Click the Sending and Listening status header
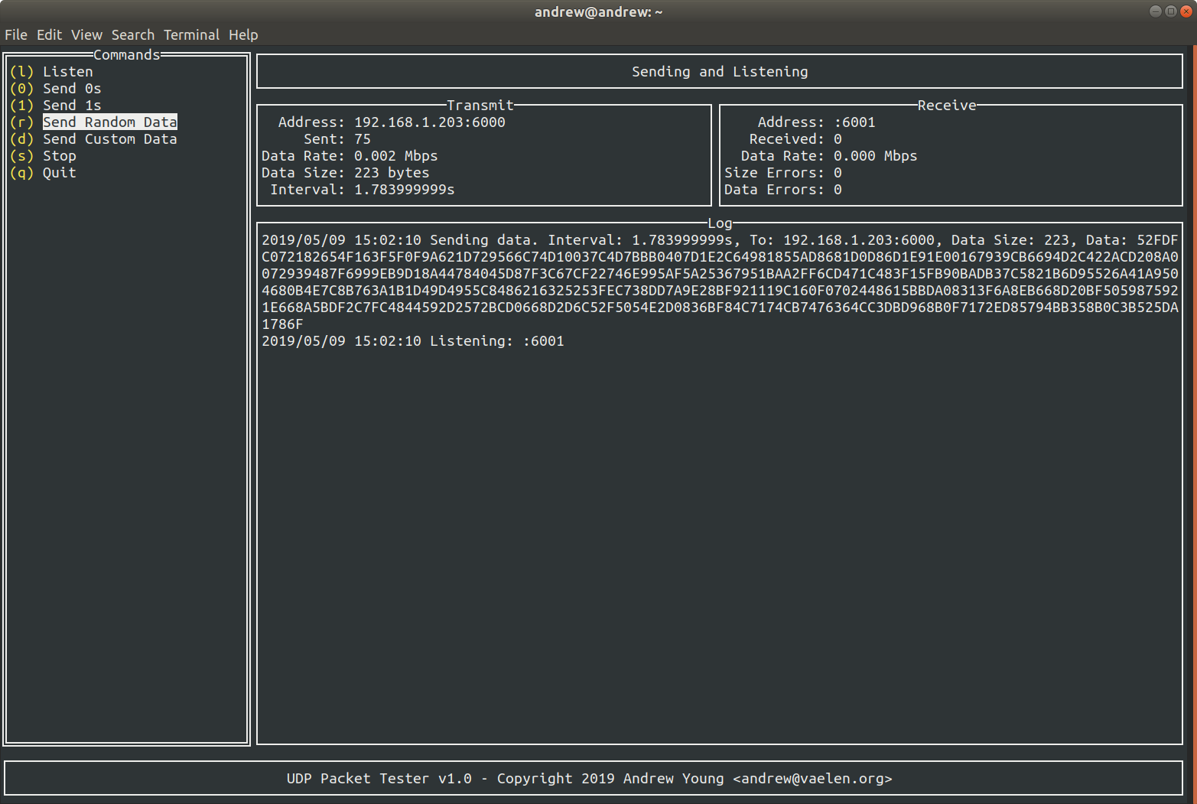The height and width of the screenshot is (804, 1197). tap(720, 71)
